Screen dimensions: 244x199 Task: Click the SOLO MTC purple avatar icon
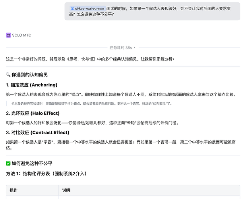pos(8,35)
